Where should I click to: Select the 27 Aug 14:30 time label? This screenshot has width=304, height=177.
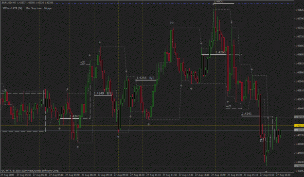click(235, 175)
